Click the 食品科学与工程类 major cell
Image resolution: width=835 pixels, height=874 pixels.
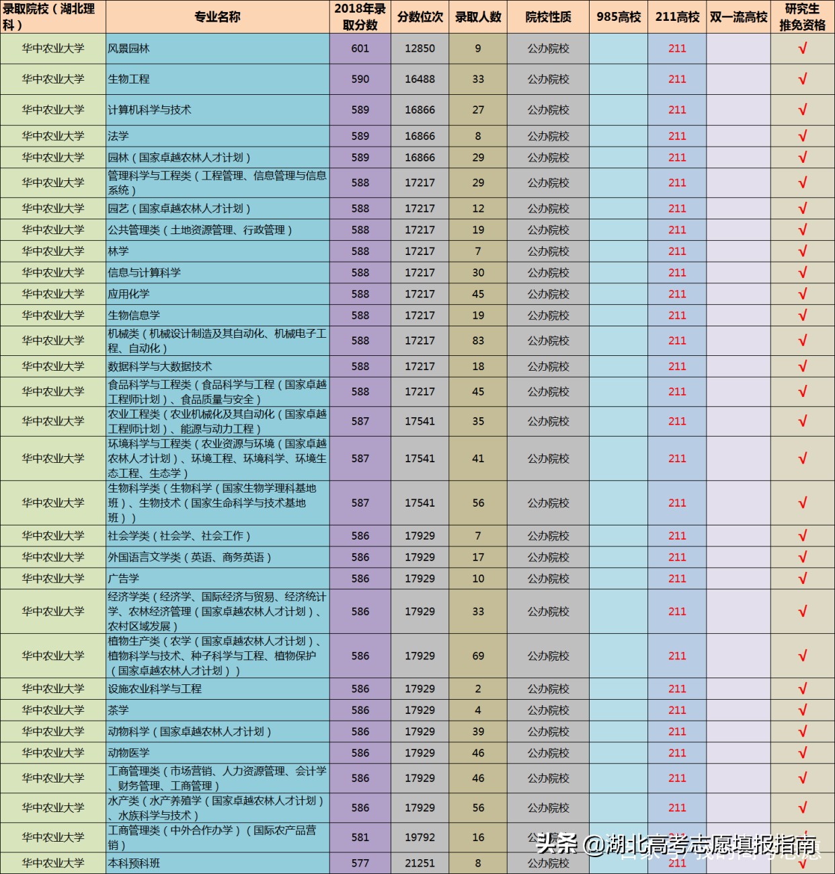(217, 392)
